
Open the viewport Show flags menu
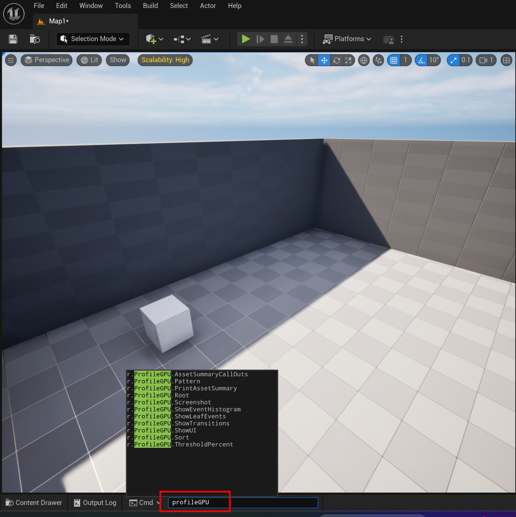118,60
